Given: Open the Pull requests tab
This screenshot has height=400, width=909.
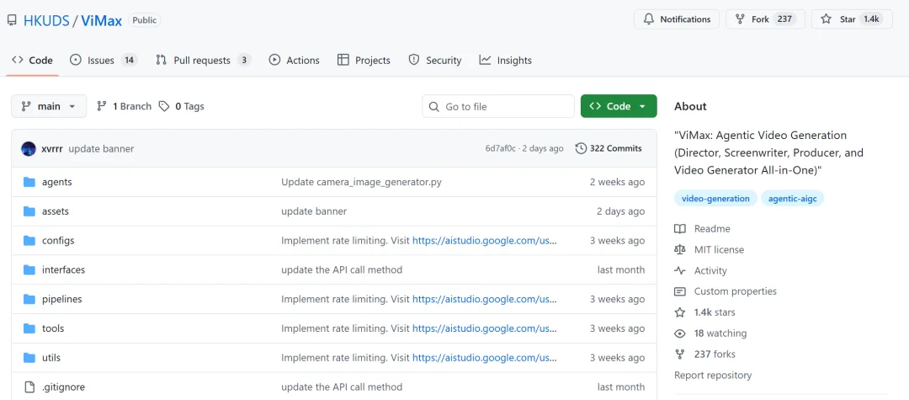Looking at the screenshot, I should pyautogui.click(x=202, y=61).
